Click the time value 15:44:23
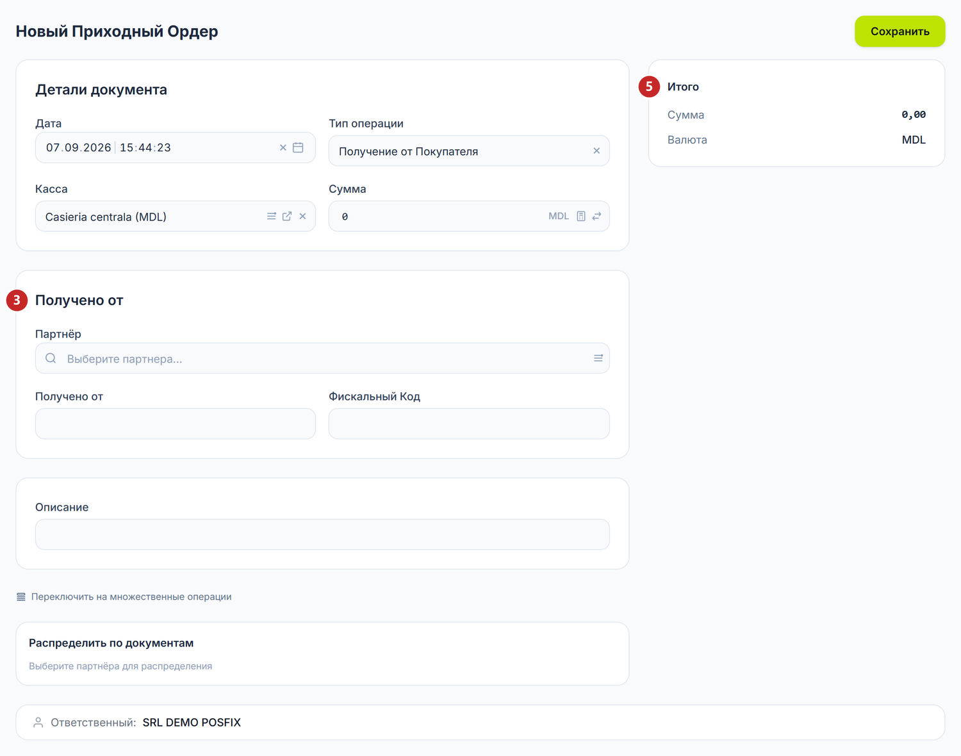This screenshot has width=961, height=756. pos(145,147)
